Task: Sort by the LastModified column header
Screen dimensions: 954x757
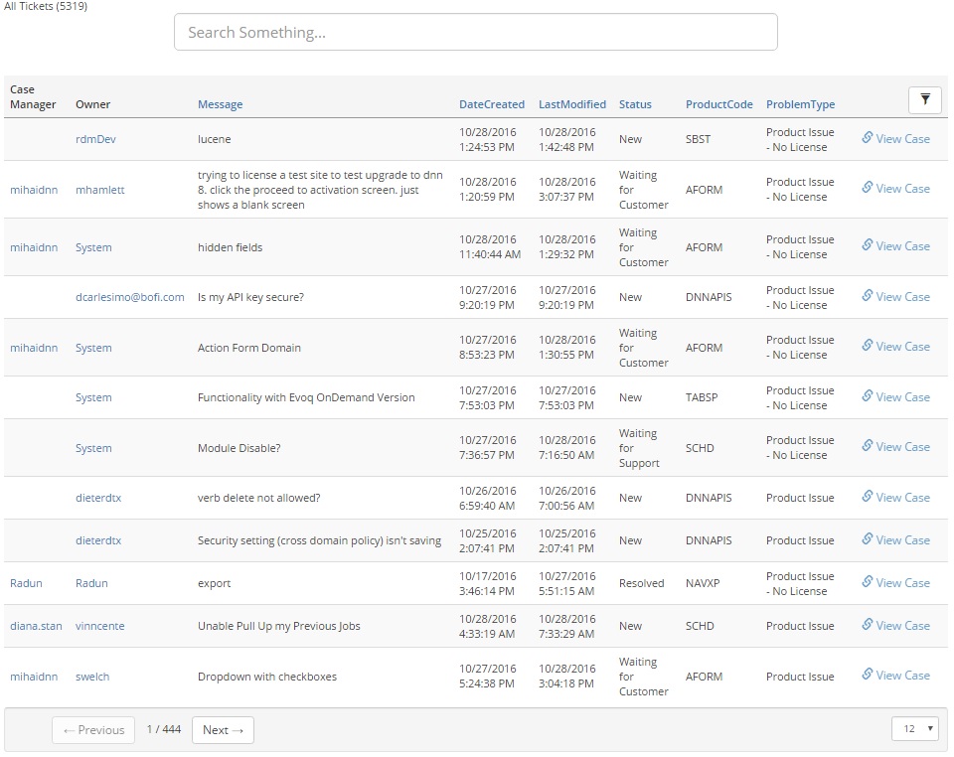Action: pyautogui.click(x=571, y=104)
